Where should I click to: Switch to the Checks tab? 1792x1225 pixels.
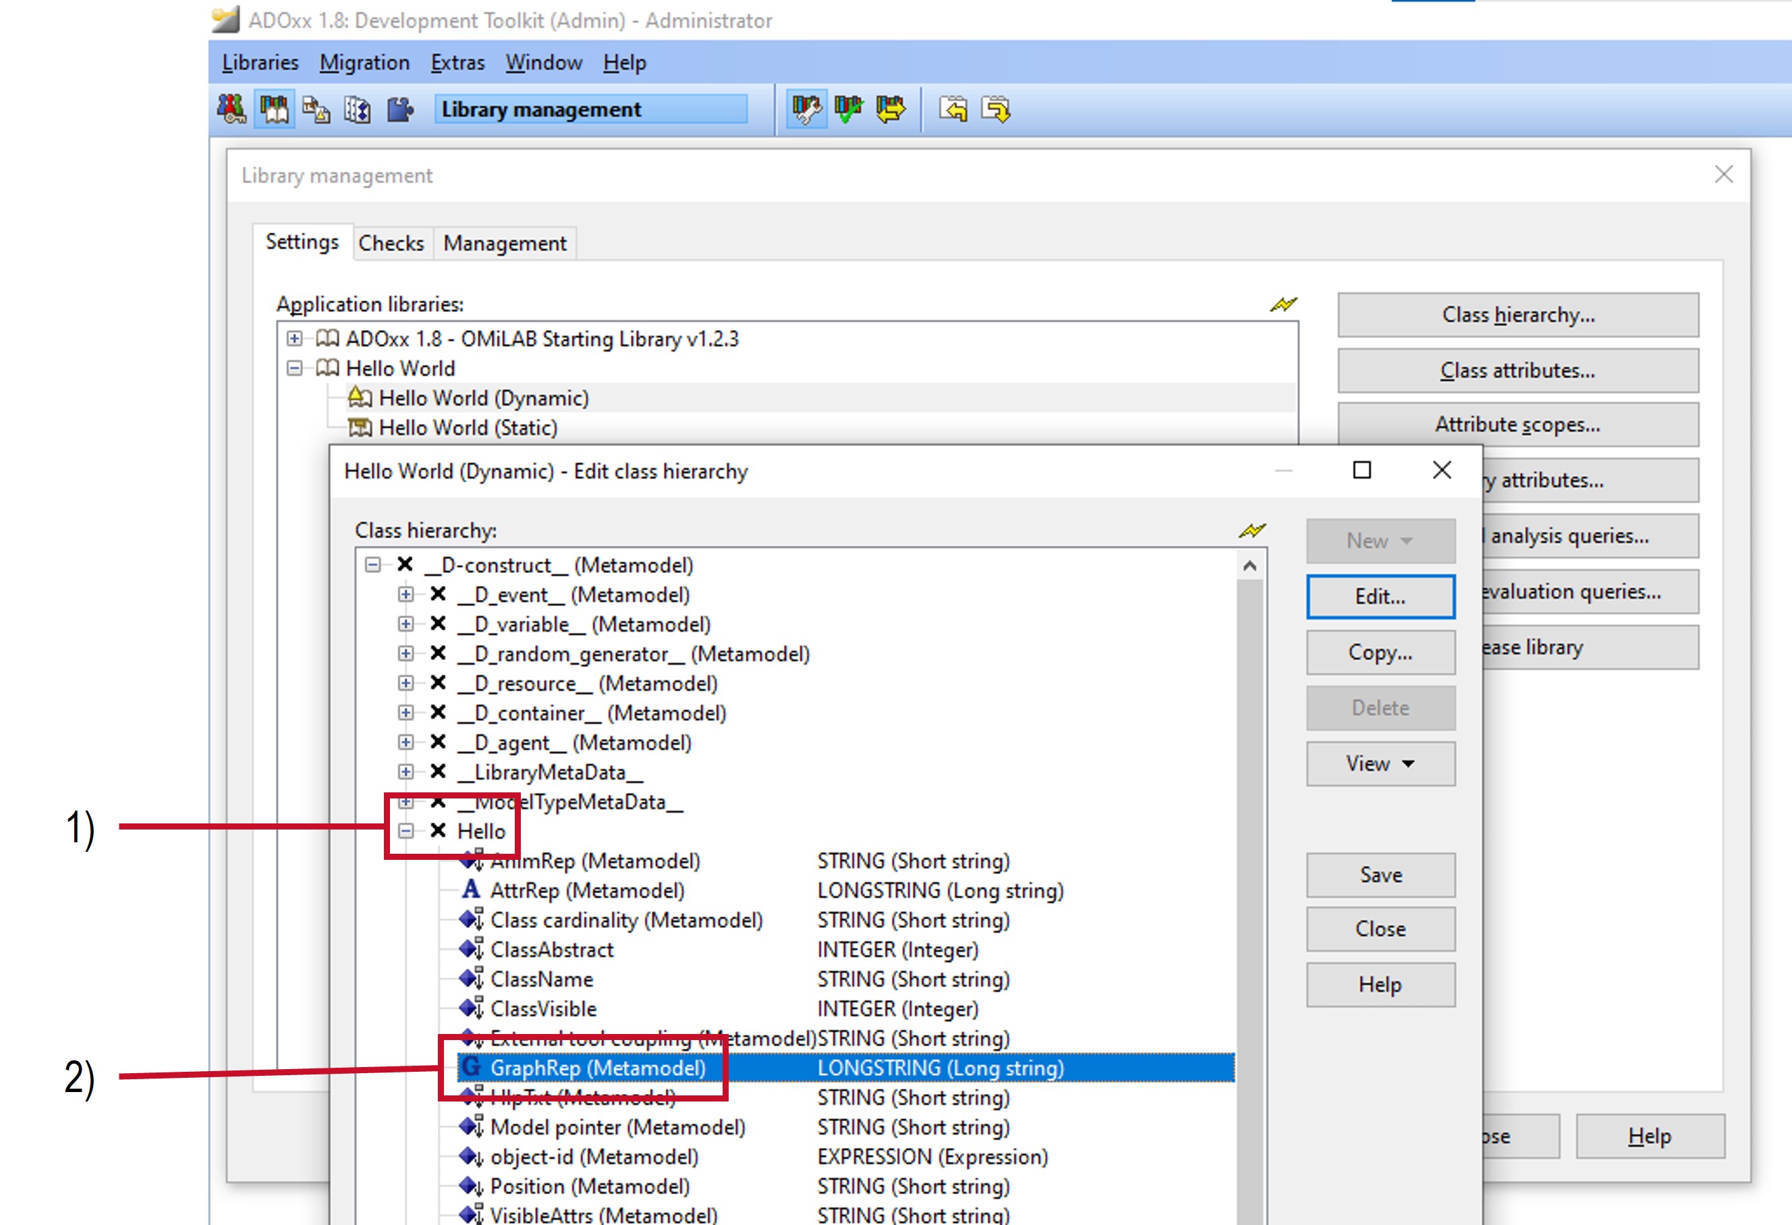tap(392, 243)
